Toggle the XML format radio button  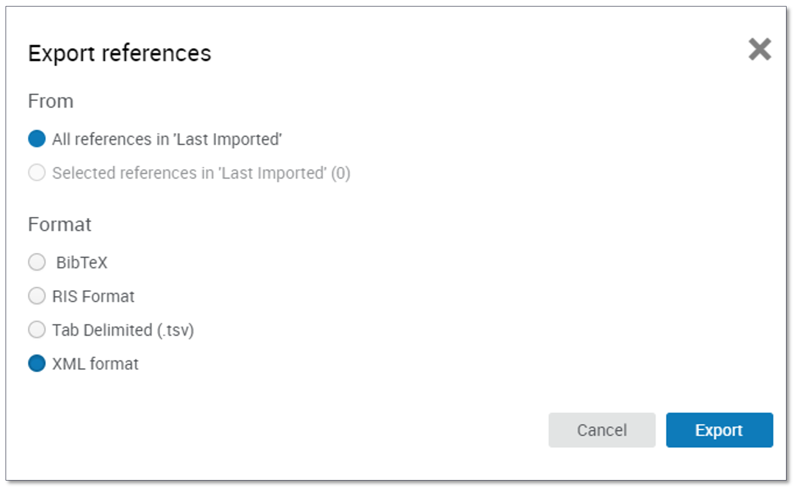[37, 363]
